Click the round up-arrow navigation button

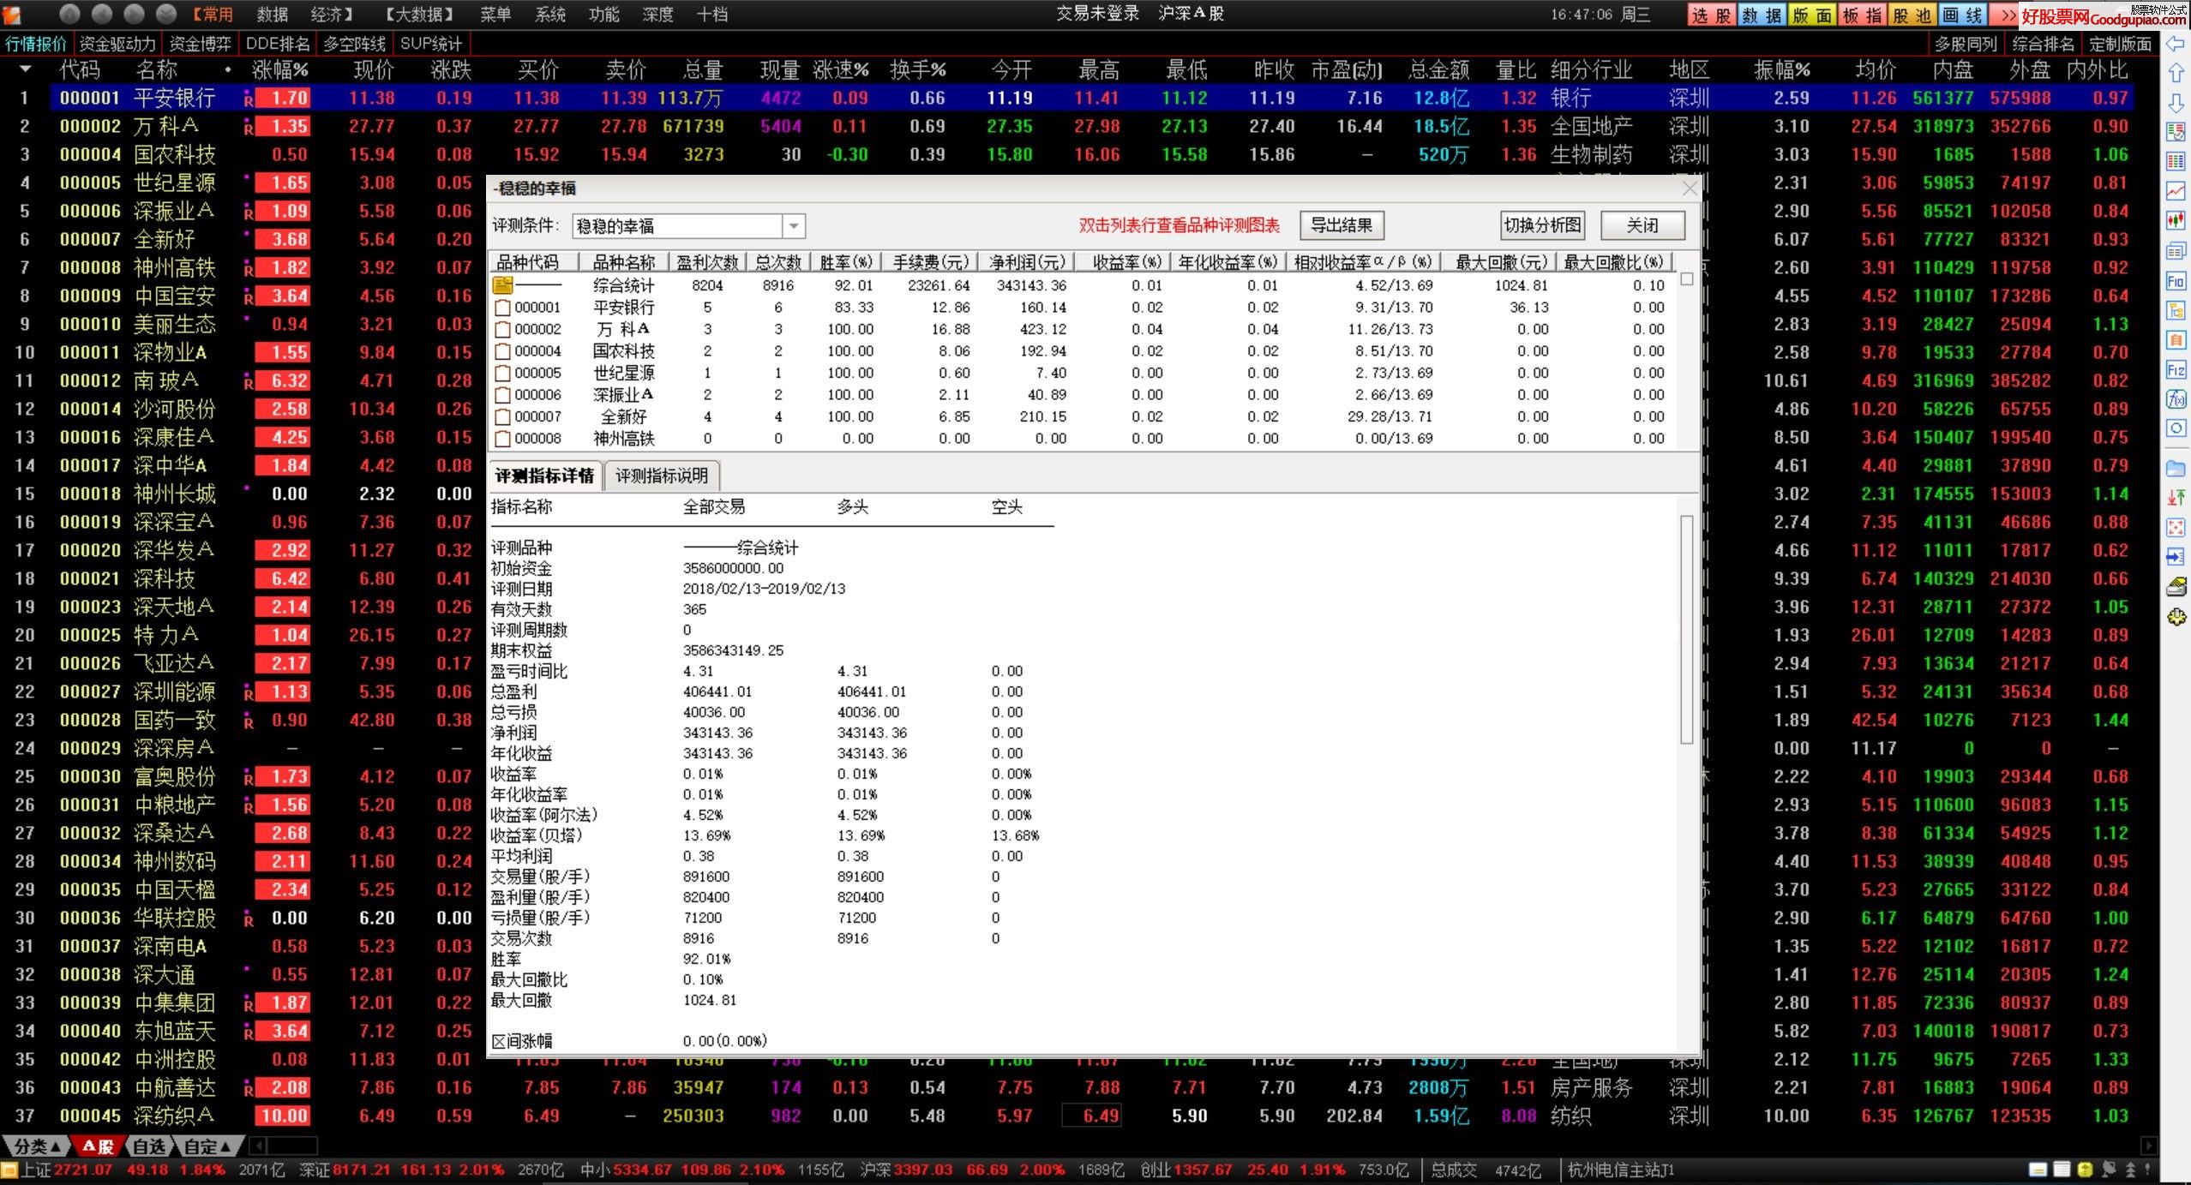[69, 14]
